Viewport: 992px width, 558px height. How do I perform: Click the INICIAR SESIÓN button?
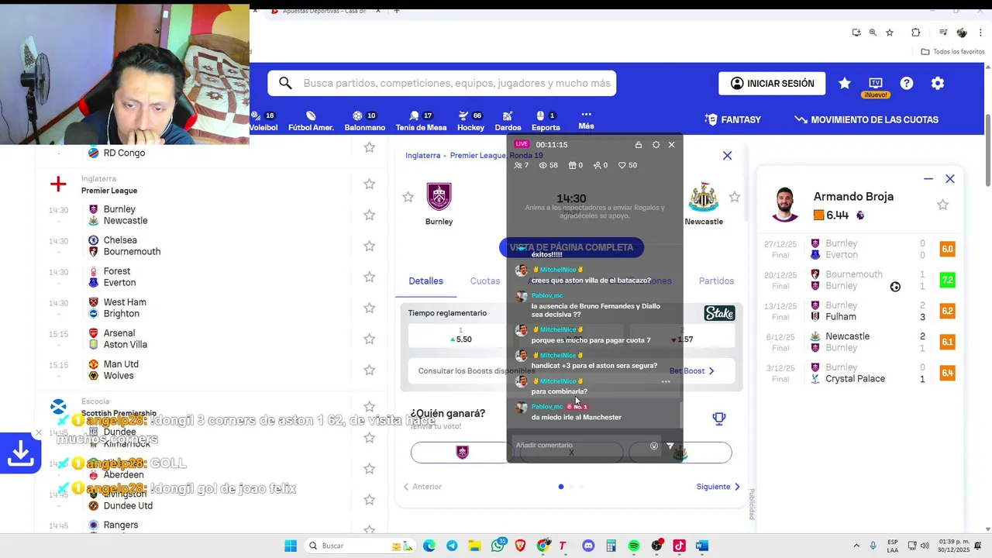772,84
